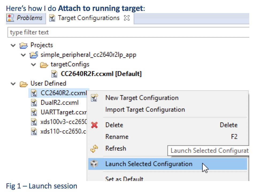The height and width of the screenshot is (193, 269).
Task: Click the Refresh arrows icon
Action: pyautogui.click(x=94, y=149)
